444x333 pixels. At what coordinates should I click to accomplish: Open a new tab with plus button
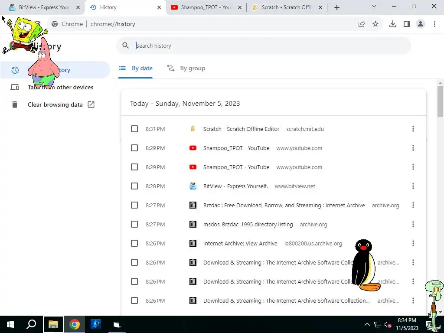[x=336, y=7]
